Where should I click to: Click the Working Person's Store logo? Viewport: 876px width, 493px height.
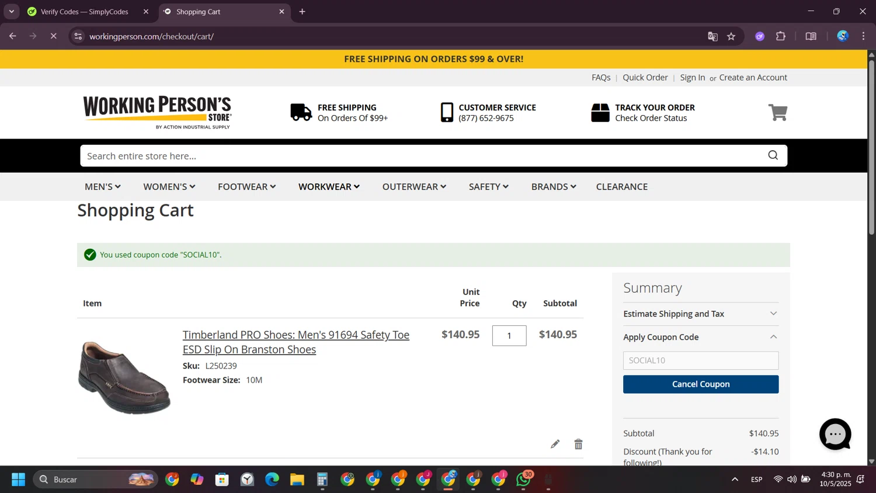[x=157, y=112]
